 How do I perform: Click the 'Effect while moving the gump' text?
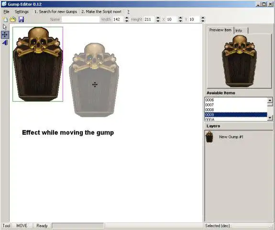coord(68,132)
